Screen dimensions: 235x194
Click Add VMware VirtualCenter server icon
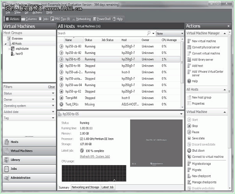(189, 72)
